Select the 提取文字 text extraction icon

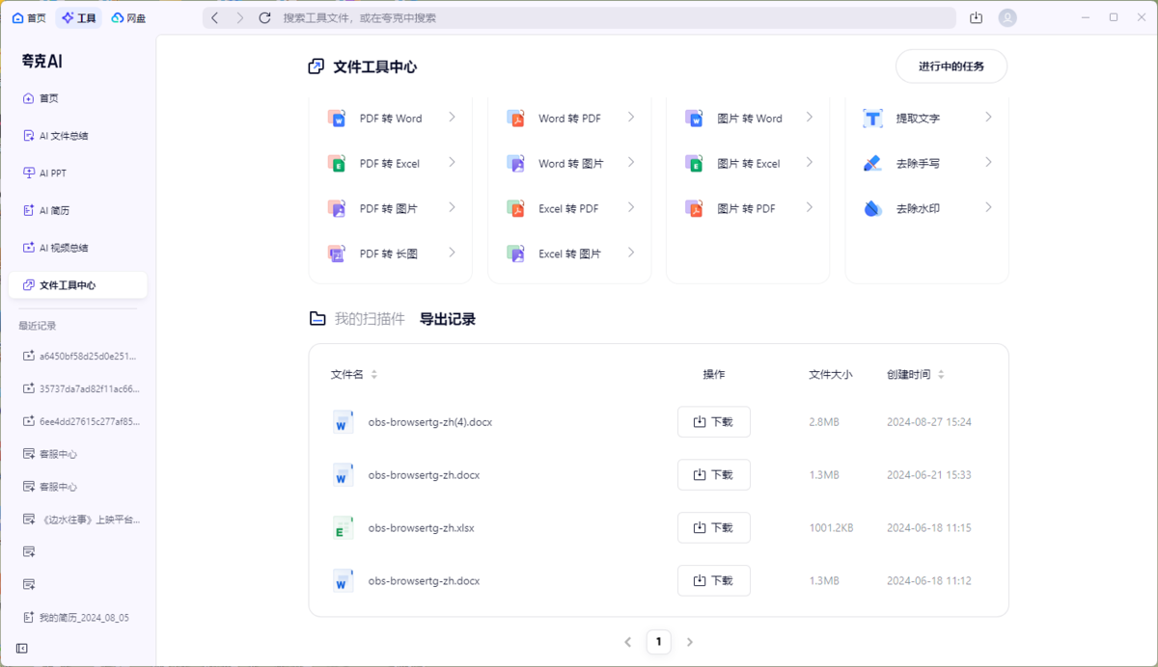(x=872, y=119)
